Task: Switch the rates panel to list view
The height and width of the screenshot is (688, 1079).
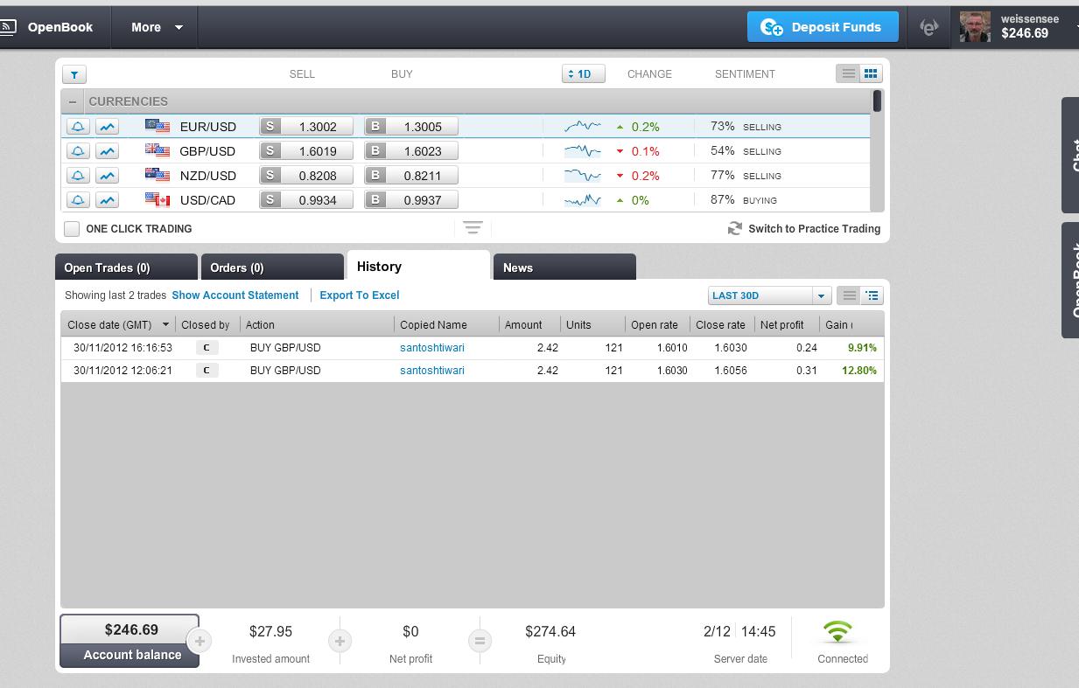Action: (848, 74)
